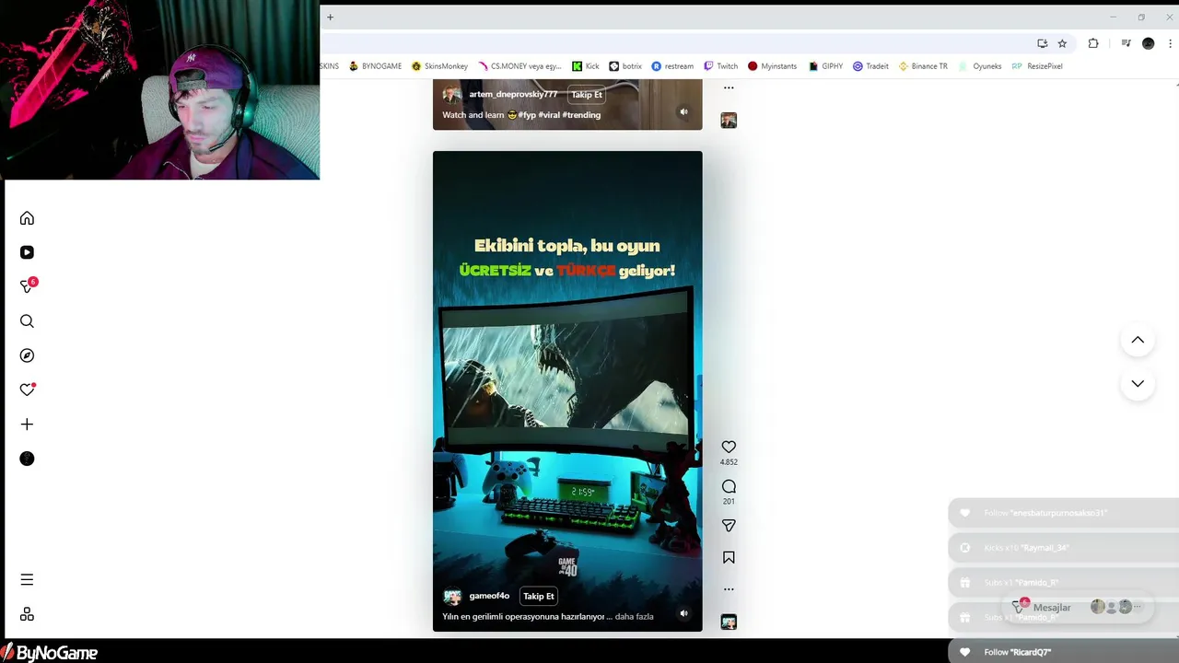Screen dimensions: 1179x663
Task: Create a new post with plus icon
Action: [x=27, y=425]
